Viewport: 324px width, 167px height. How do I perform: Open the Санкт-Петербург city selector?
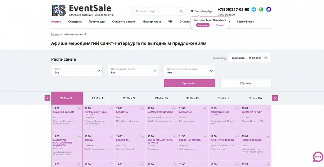[x=203, y=11]
